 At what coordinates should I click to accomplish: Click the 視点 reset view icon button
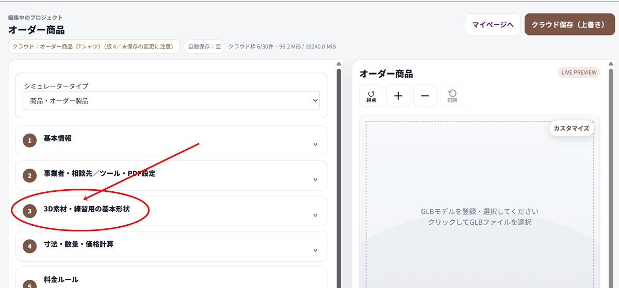(x=371, y=96)
